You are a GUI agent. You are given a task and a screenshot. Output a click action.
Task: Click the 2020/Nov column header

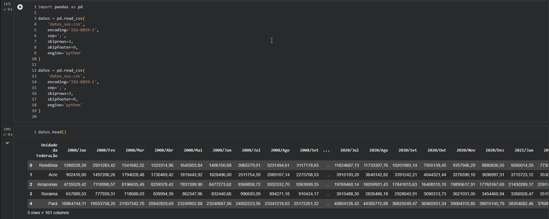[466, 150]
